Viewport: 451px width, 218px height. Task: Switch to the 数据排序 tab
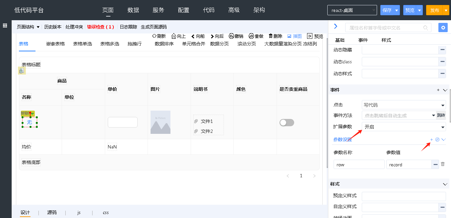point(164,44)
